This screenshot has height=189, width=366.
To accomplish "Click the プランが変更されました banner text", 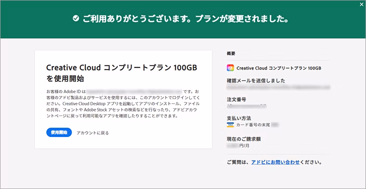I will point(241,19).
